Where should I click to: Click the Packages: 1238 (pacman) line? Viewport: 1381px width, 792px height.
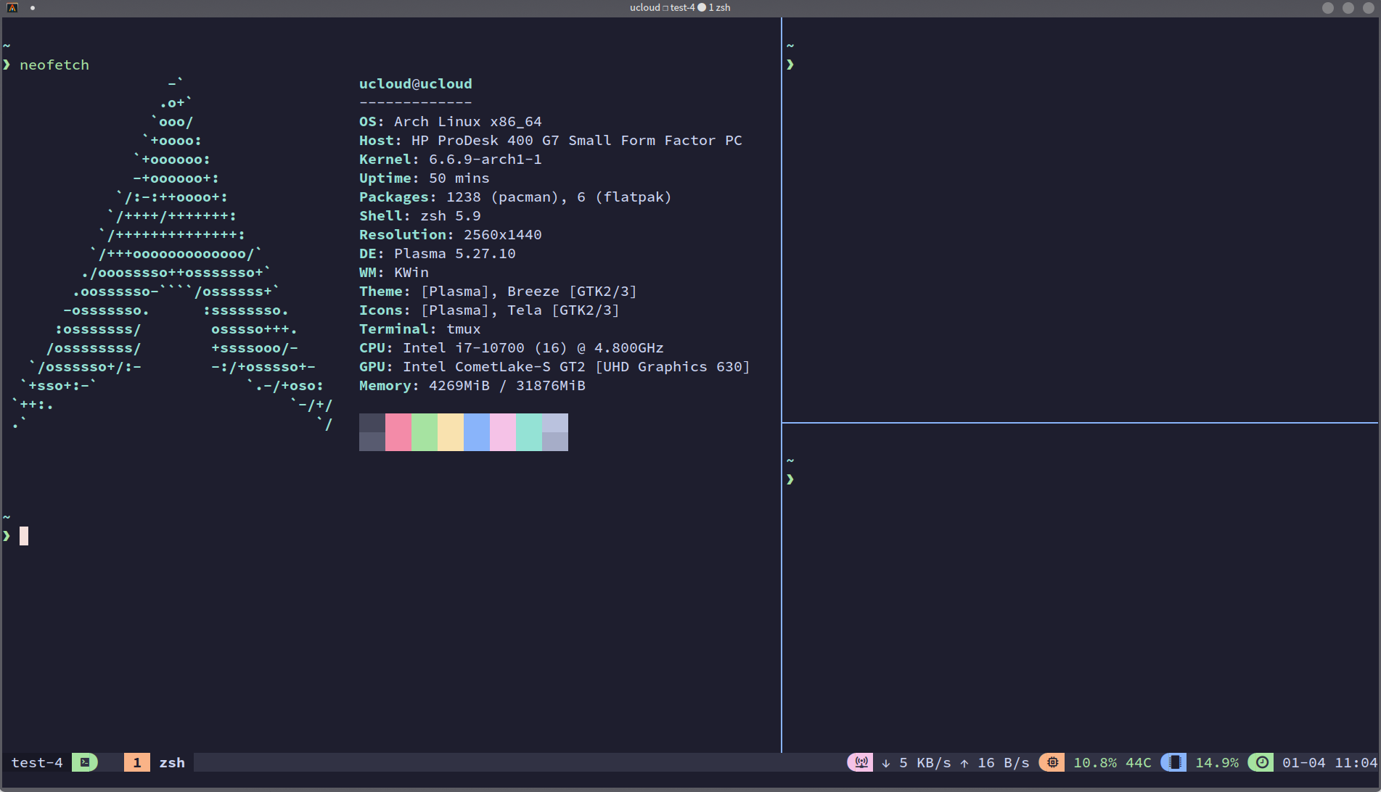515,197
